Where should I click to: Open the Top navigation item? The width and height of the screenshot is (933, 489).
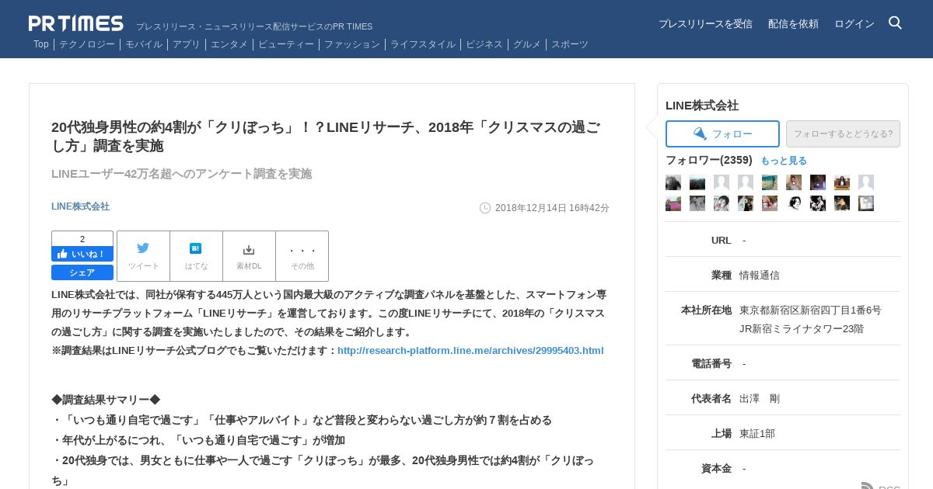41,44
